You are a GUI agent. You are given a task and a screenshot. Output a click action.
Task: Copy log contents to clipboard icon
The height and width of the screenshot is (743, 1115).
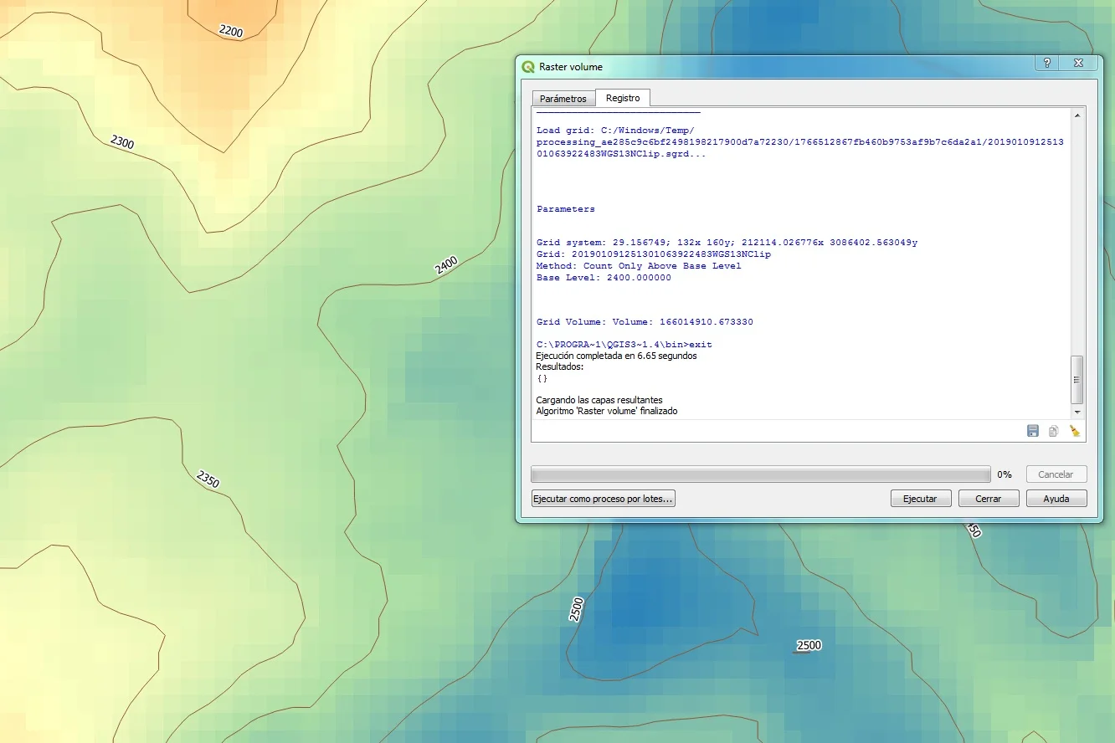(1054, 431)
